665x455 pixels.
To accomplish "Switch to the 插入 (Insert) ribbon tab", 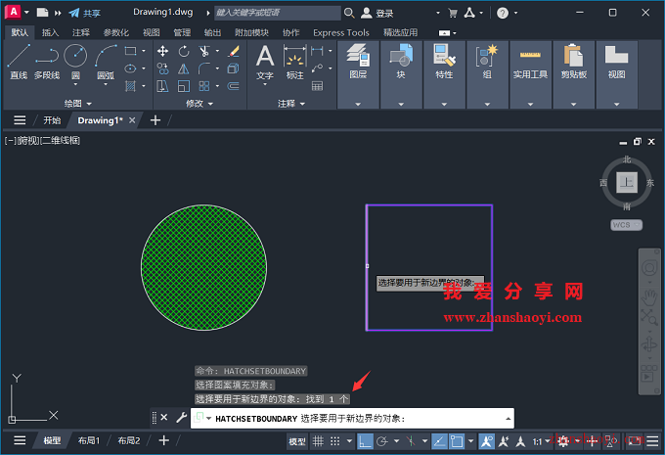I will [50, 32].
